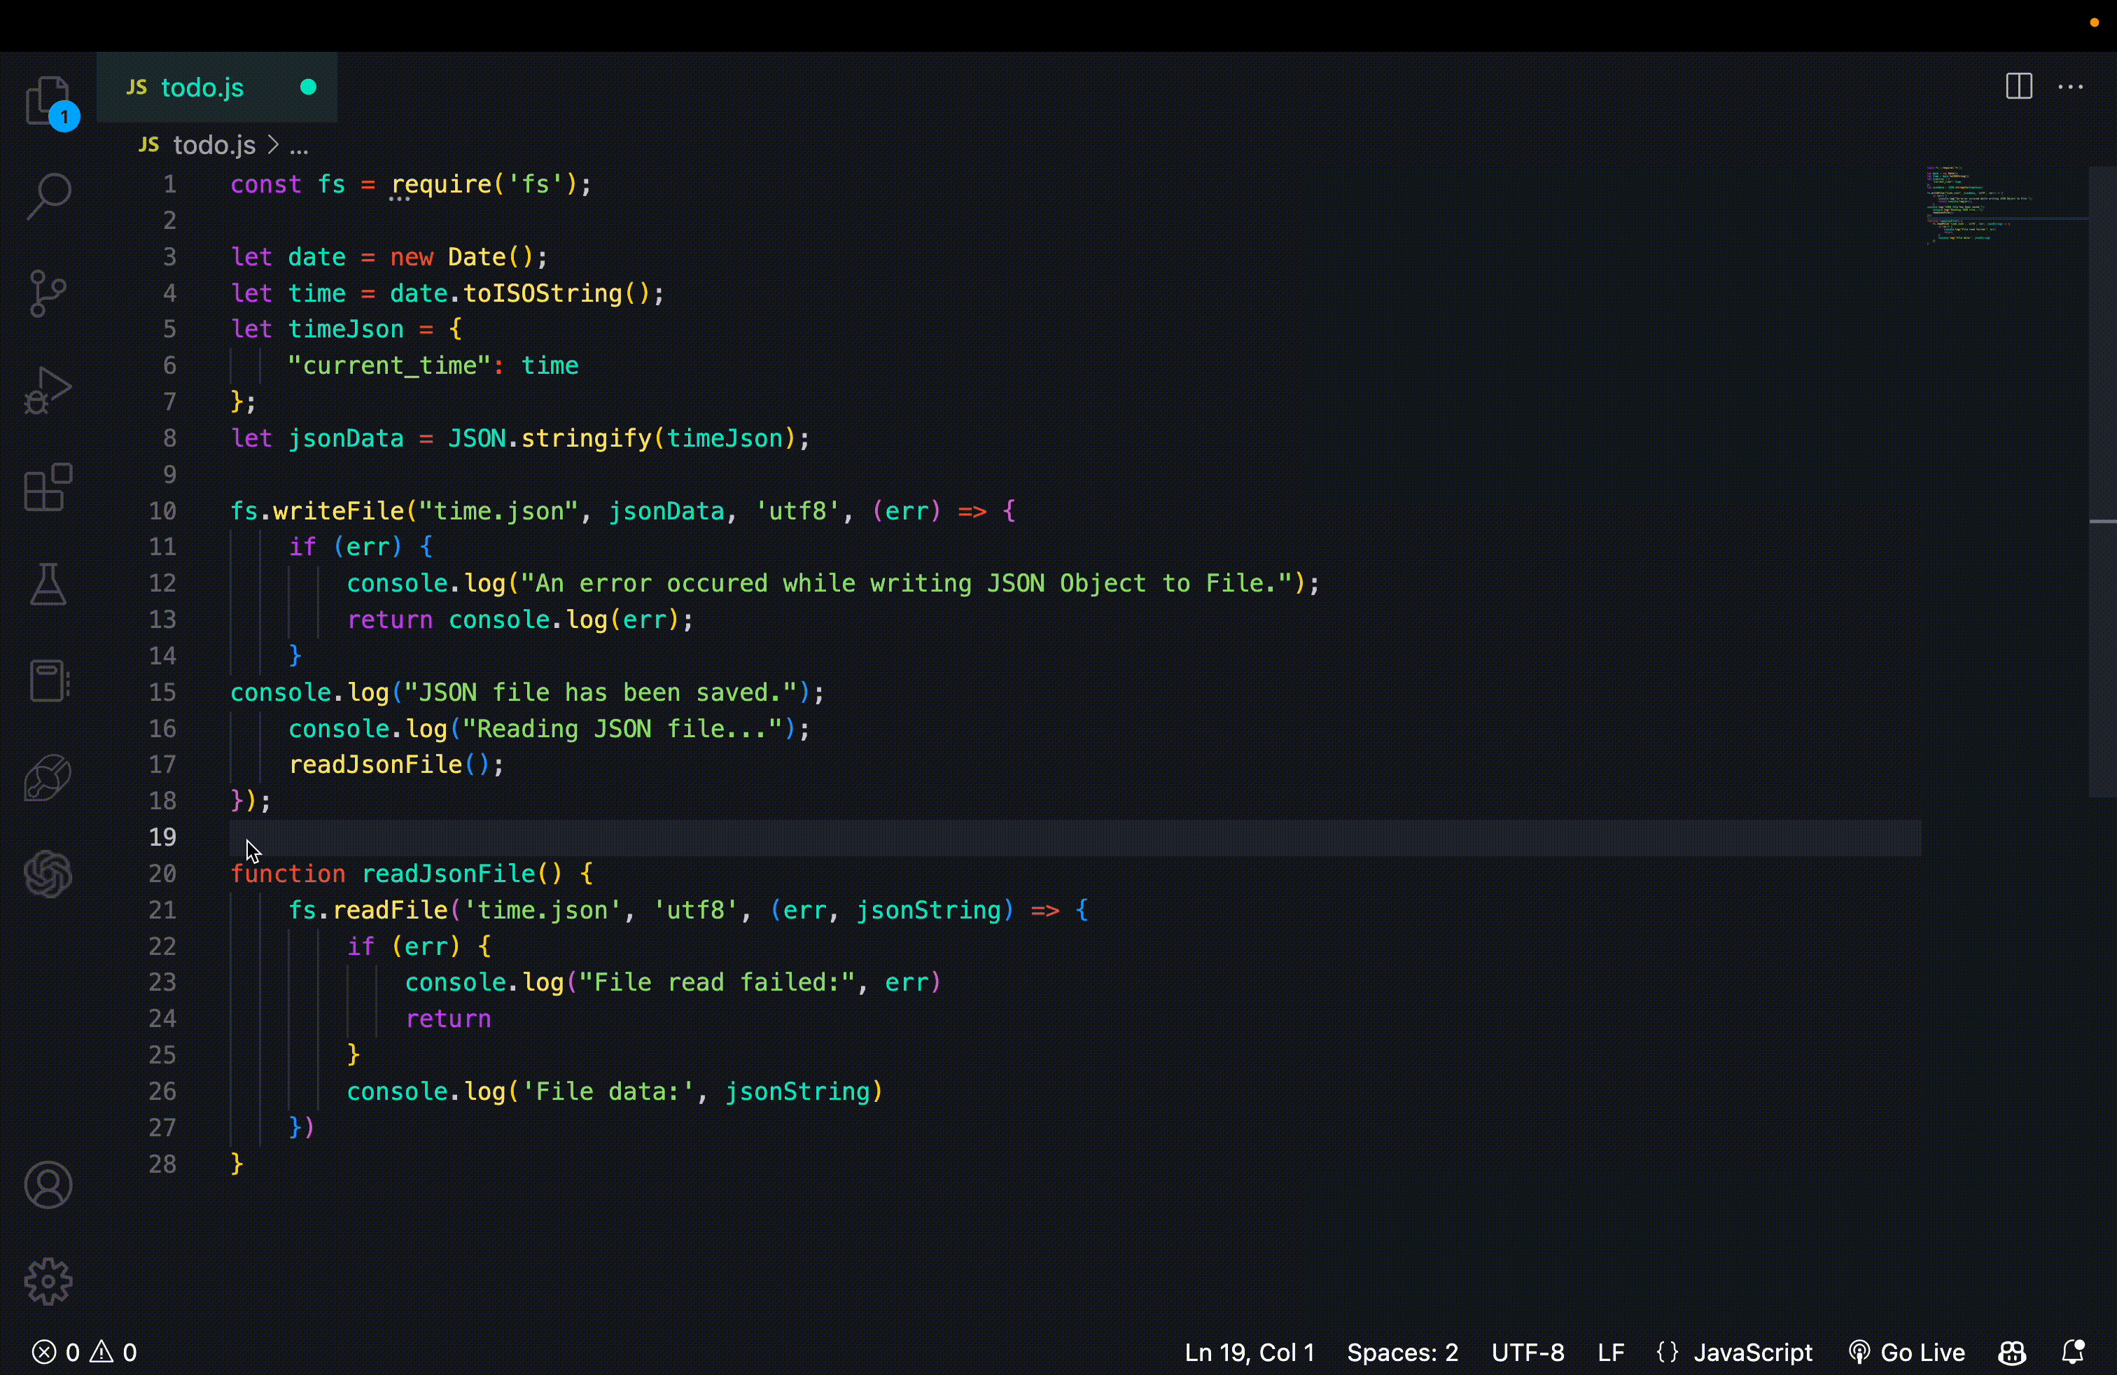2117x1375 pixels.
Task: Click the Accounts profile icon
Action: (x=48, y=1185)
